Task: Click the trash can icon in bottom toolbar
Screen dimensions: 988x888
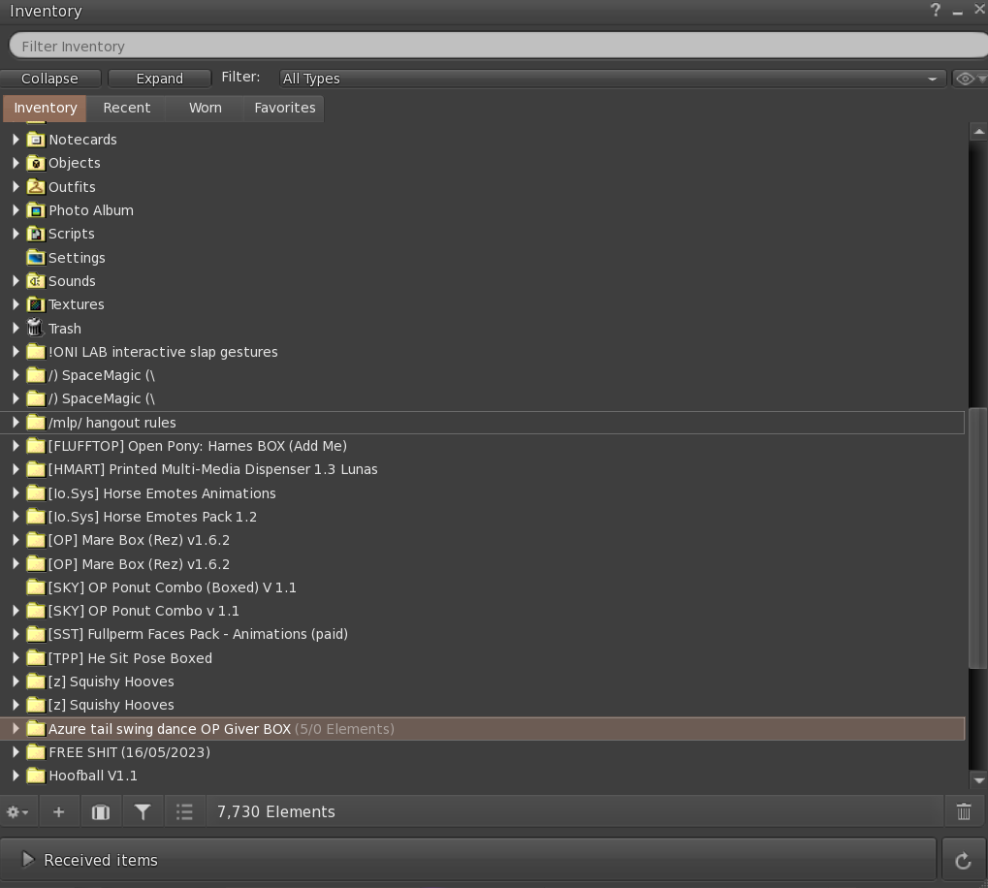Action: 964,811
